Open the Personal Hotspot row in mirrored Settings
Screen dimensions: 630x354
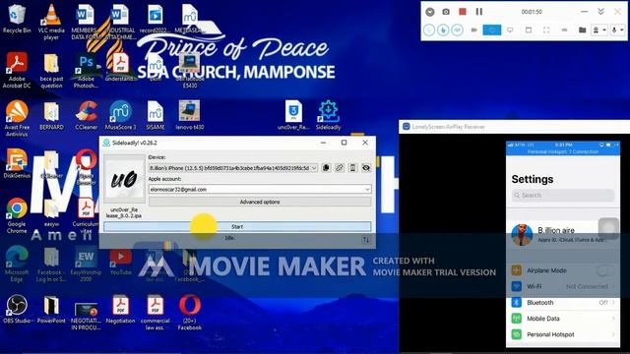pos(562,334)
